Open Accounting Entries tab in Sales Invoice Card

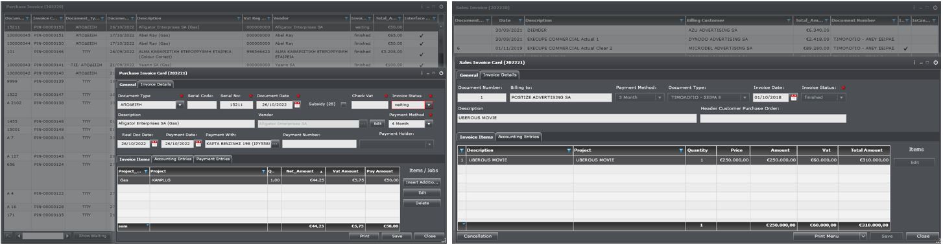coord(518,137)
